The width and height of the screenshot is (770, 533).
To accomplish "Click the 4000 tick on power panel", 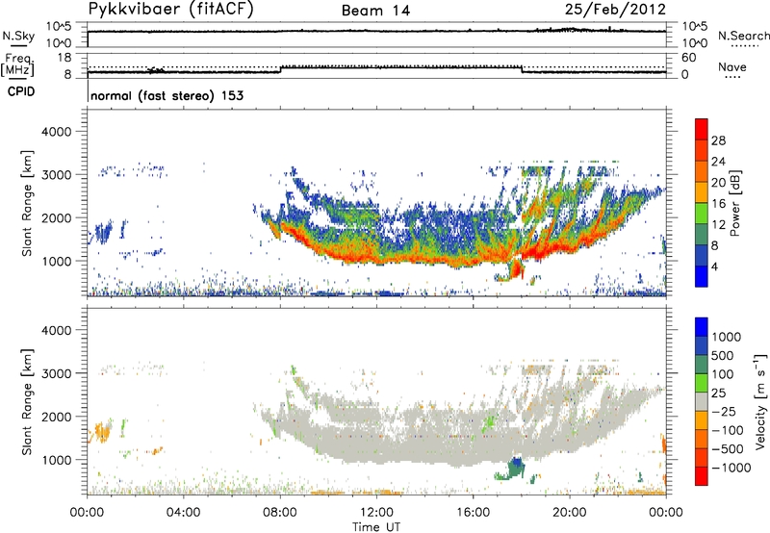I will (56, 132).
